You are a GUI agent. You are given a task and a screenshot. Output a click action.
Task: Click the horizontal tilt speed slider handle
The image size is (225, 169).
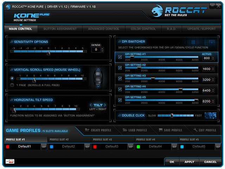coord(14,110)
